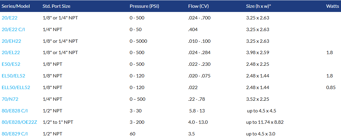The height and width of the screenshot is (139, 341).
Task: Click the up to 11.74 x 8.82 size cell
Action: tap(264, 122)
